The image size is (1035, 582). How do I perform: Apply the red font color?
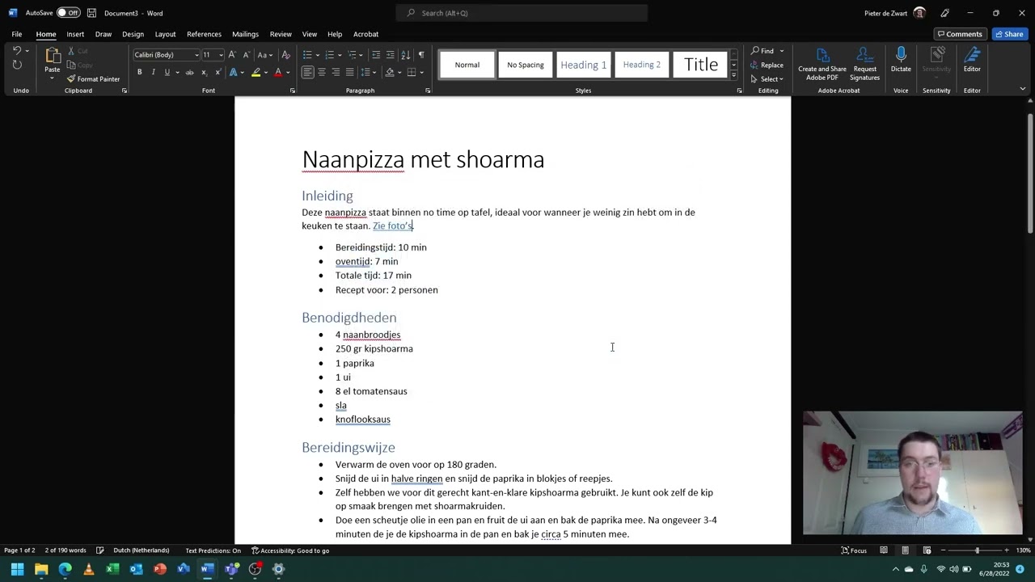(x=278, y=72)
